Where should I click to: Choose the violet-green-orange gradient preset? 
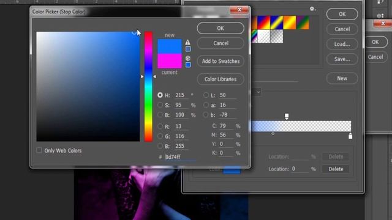pyautogui.click(x=303, y=23)
